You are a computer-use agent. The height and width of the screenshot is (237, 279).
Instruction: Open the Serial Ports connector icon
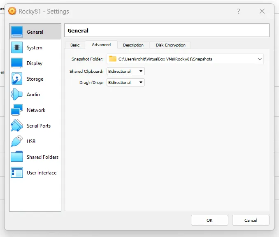[x=17, y=125]
